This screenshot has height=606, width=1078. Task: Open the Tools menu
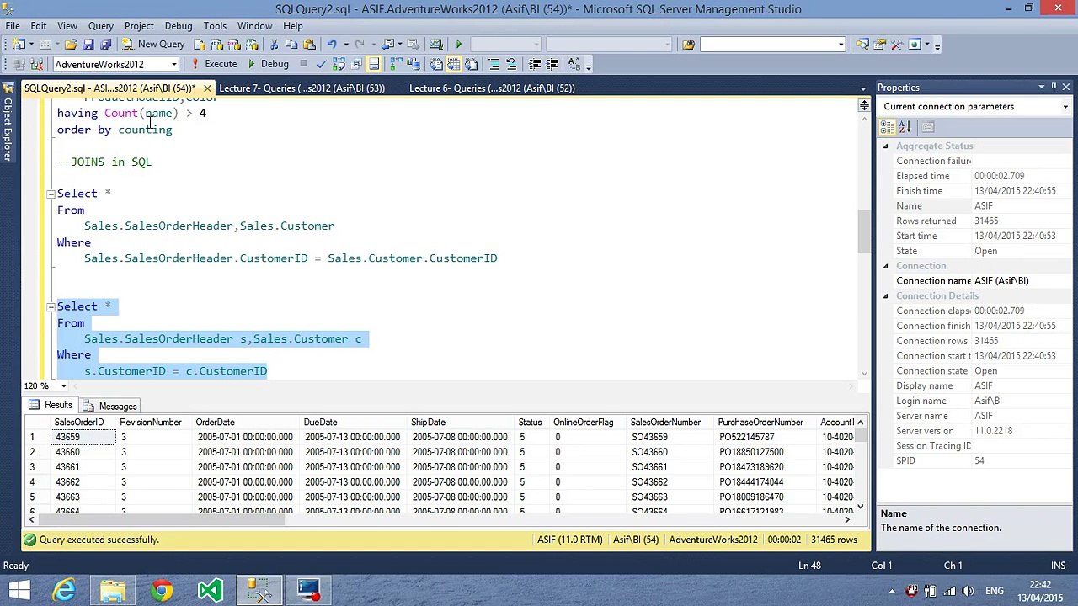[215, 26]
